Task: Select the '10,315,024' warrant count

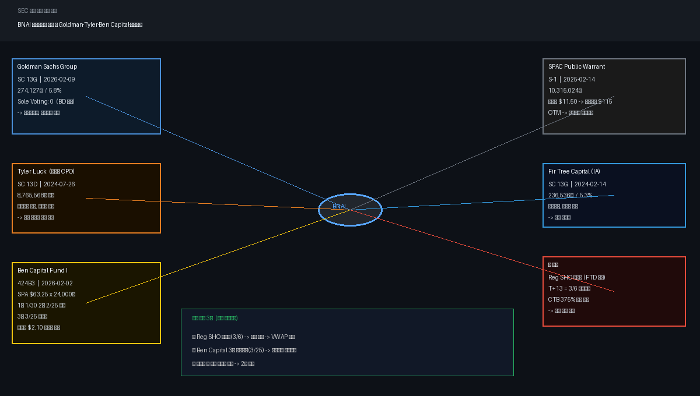Action: tap(565, 90)
